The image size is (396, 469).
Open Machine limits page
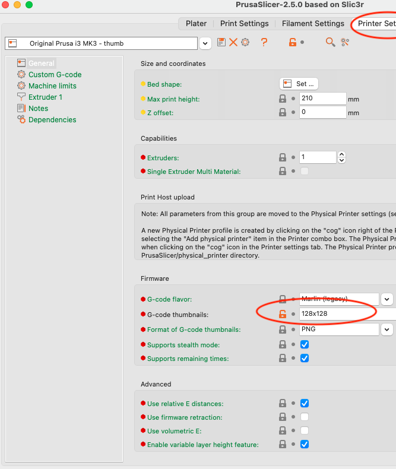click(52, 86)
